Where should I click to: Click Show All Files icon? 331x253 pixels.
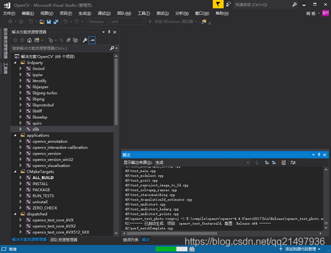coord(75,40)
